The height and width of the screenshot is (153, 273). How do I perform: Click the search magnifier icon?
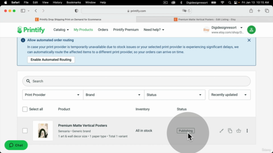tap(28, 81)
